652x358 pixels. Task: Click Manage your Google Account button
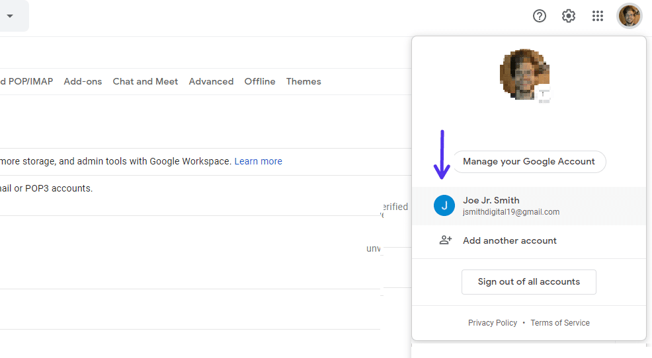[528, 161]
